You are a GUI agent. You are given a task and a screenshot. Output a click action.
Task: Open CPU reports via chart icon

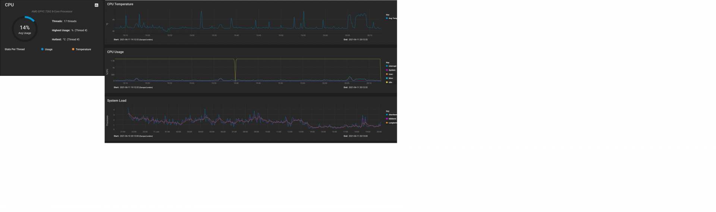pos(97,5)
